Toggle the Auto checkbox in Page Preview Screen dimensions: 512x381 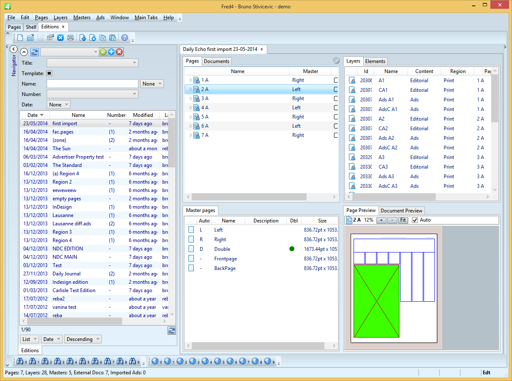point(415,220)
